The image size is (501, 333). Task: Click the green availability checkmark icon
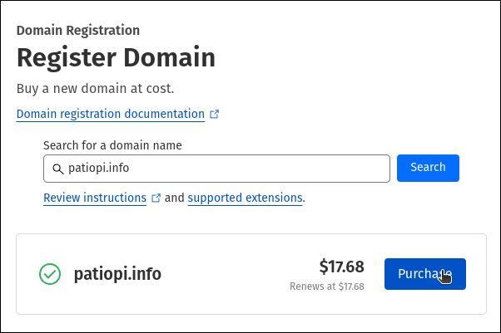(x=50, y=274)
